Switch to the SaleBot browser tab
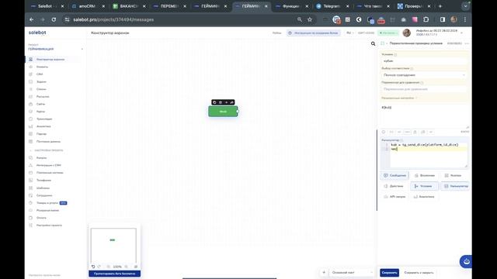 tap(47, 6)
